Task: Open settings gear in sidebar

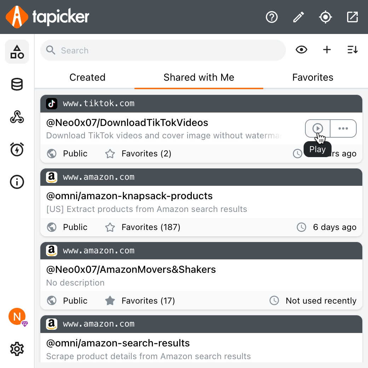Action: click(x=17, y=349)
